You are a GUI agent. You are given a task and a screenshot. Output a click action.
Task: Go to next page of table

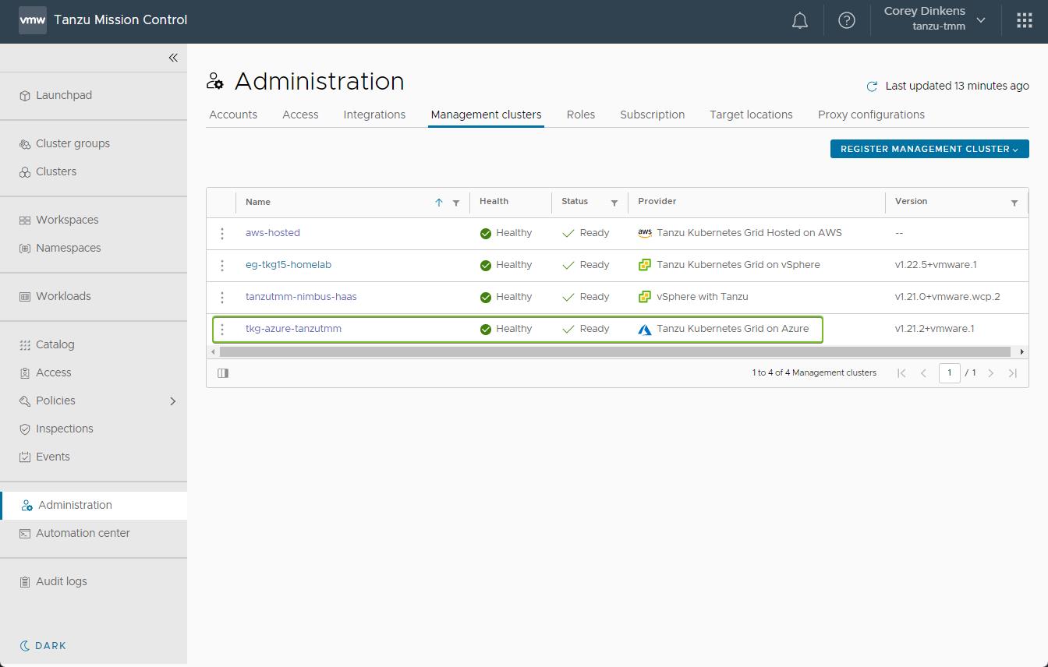(991, 373)
